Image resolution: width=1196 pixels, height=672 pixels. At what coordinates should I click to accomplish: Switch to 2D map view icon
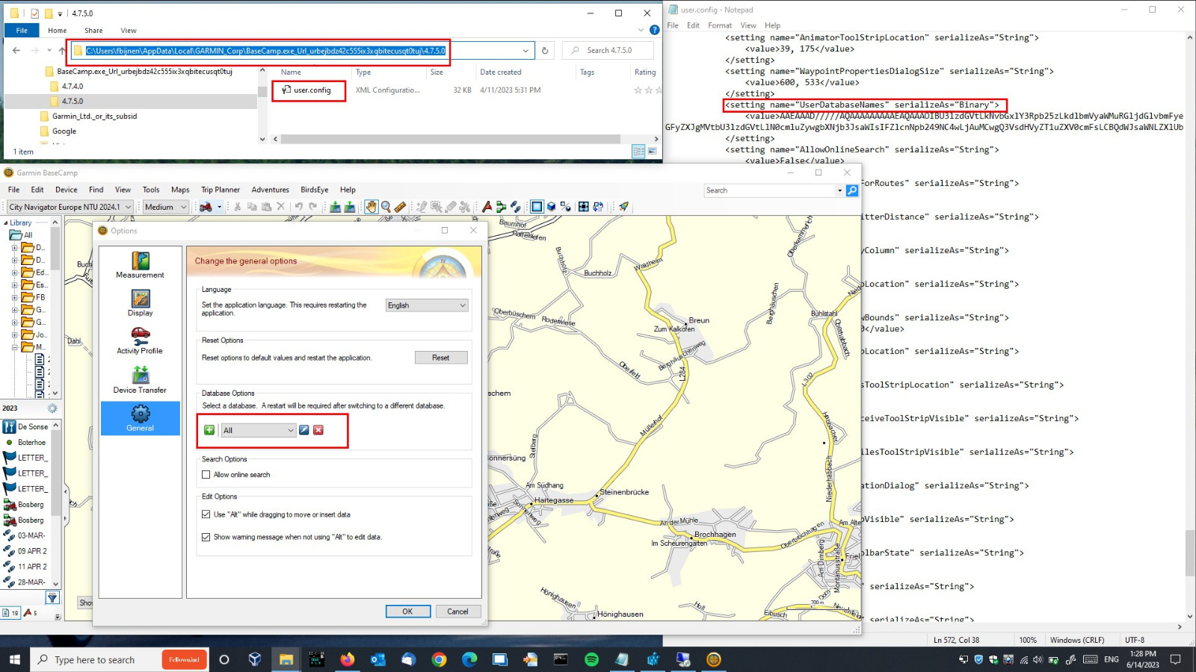[x=537, y=207]
